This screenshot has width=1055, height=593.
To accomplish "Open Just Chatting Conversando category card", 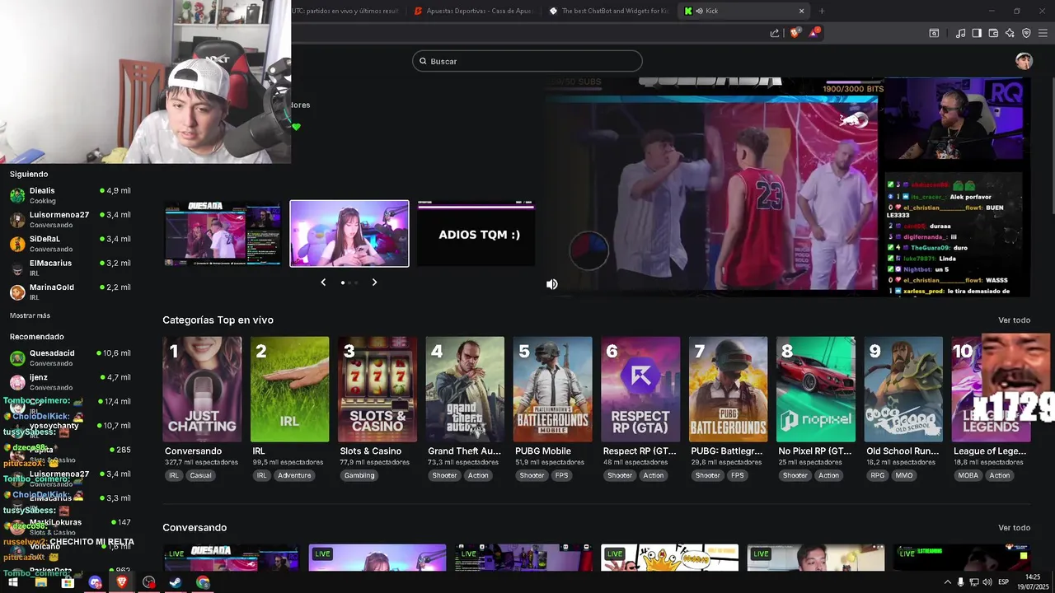I will pos(202,389).
